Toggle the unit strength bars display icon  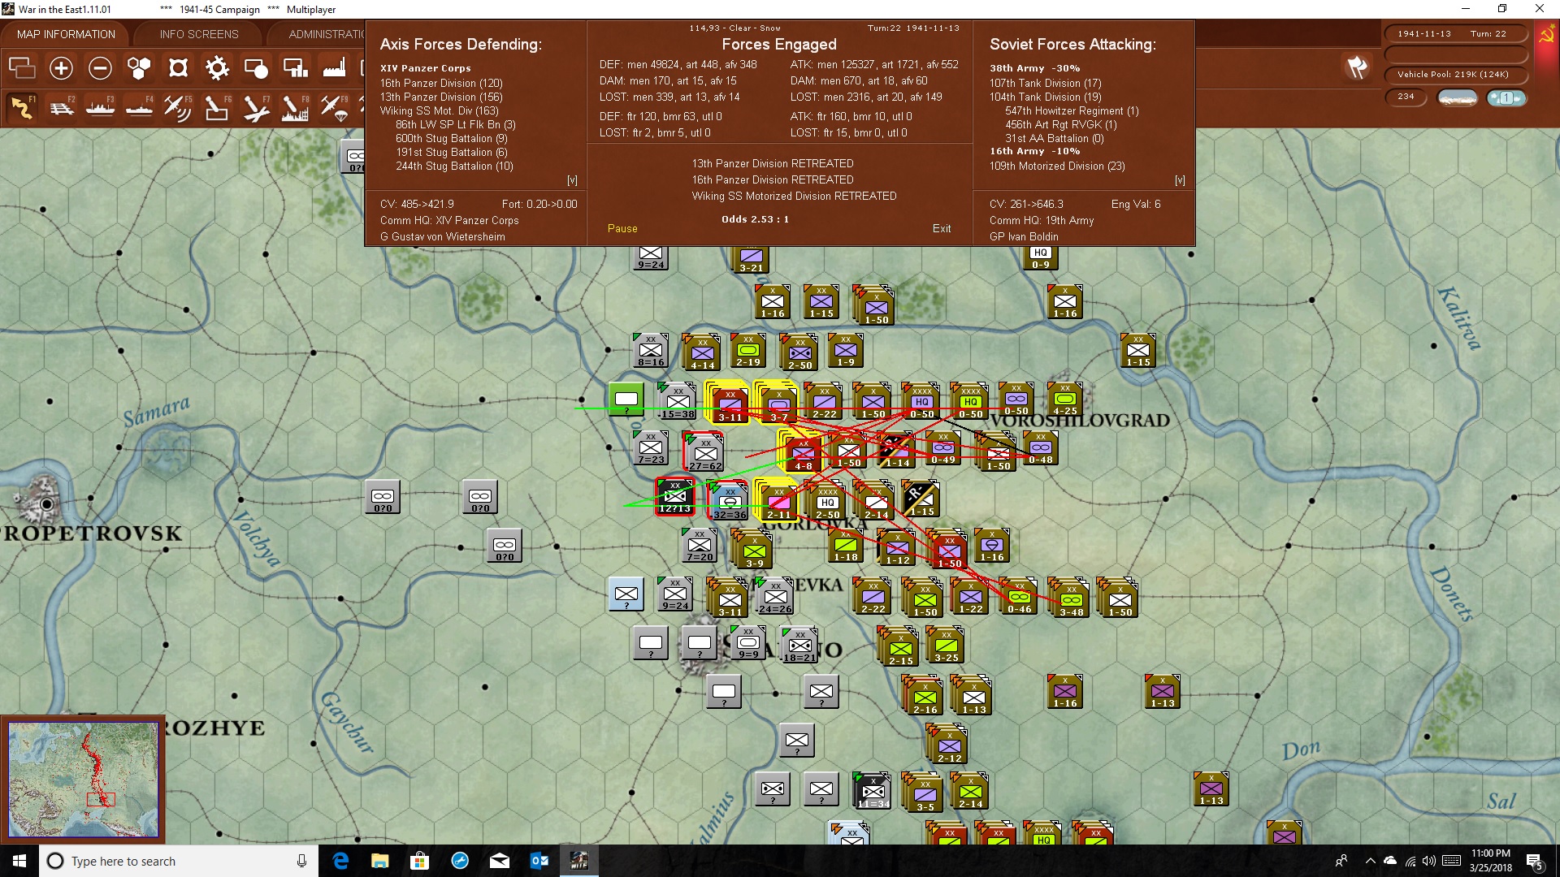[x=295, y=68]
